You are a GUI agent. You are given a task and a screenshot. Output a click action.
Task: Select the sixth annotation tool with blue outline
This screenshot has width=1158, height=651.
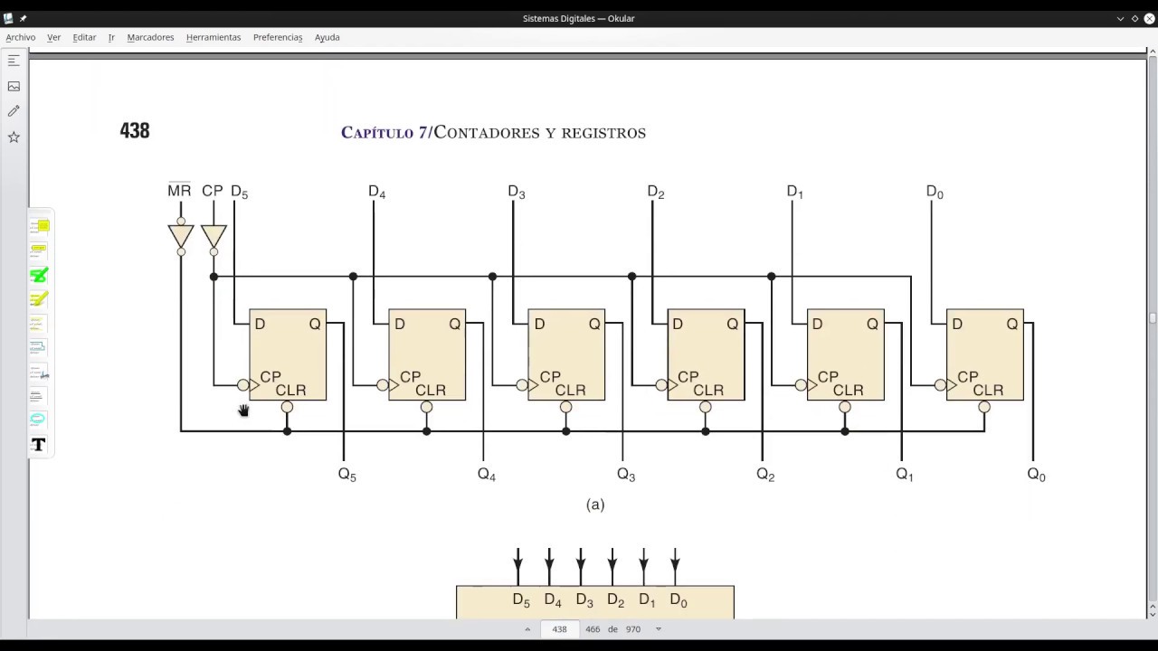[39, 347]
